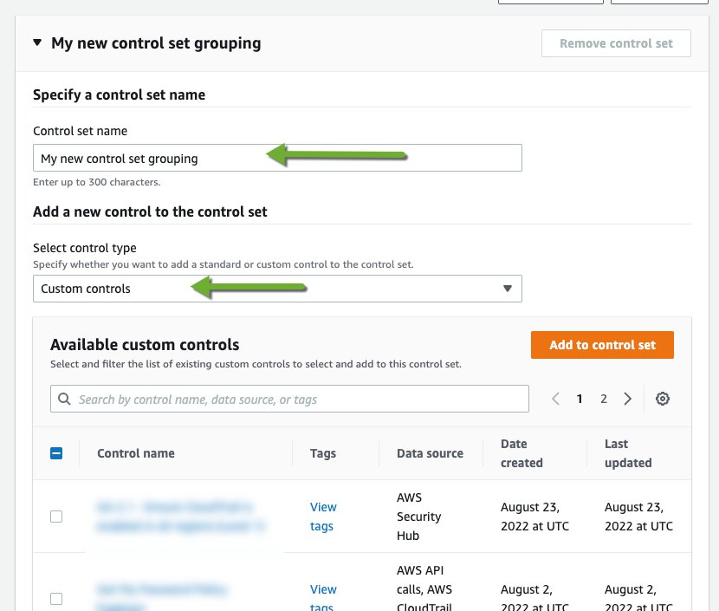
Task: Click the Control name column header
Action: 136,452
